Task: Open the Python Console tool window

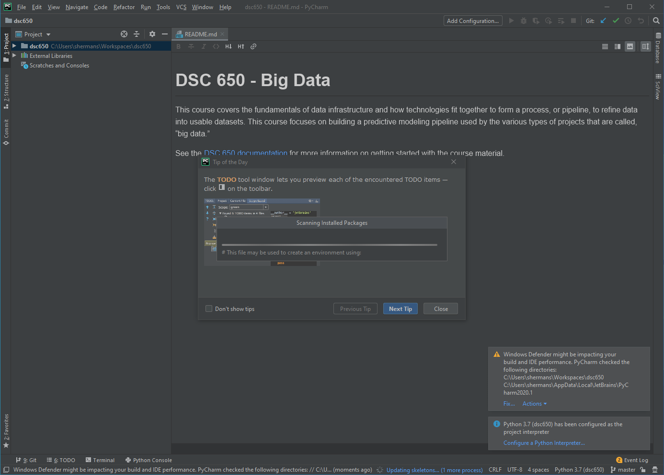Action: [x=149, y=460]
